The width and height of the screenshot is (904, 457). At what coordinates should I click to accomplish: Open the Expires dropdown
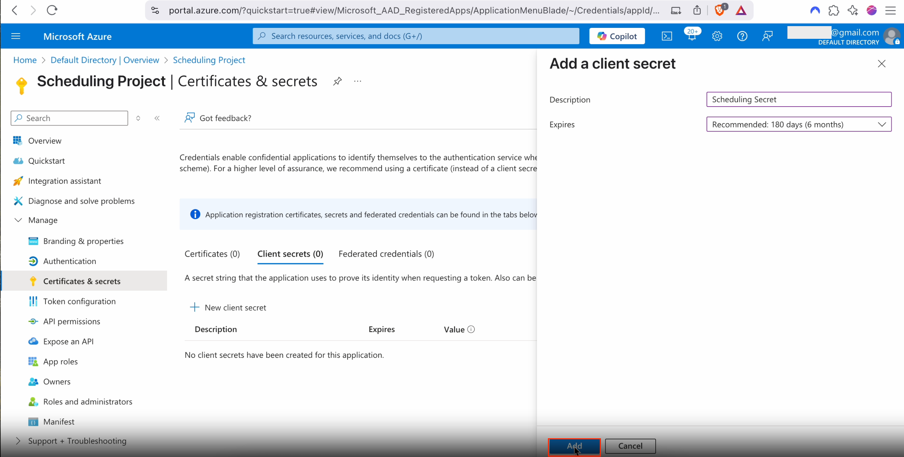coord(799,124)
